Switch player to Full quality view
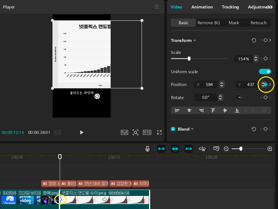278x209 pixels. pos(125,132)
